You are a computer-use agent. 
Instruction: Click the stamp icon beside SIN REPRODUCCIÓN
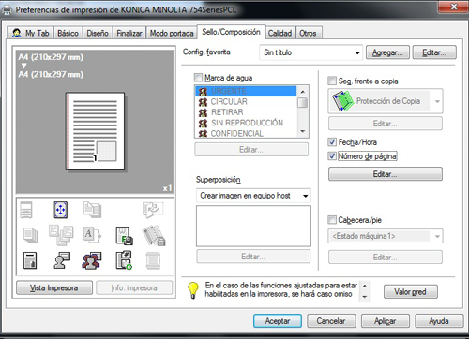[x=203, y=123]
